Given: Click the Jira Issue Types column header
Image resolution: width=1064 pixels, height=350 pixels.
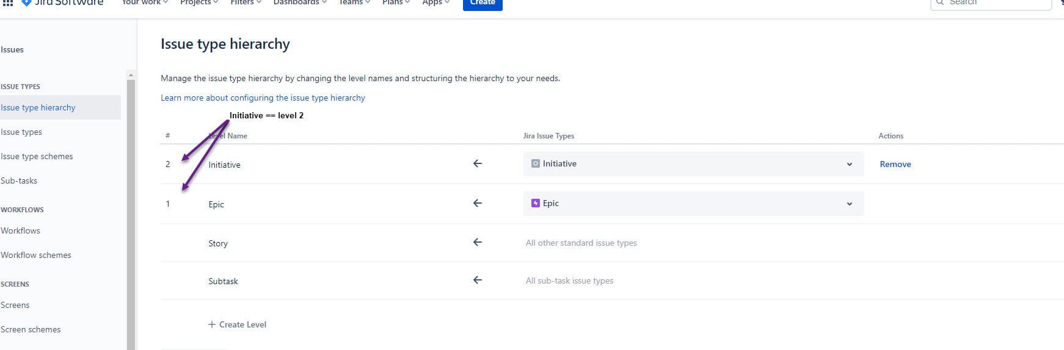Looking at the screenshot, I should tap(548, 136).
